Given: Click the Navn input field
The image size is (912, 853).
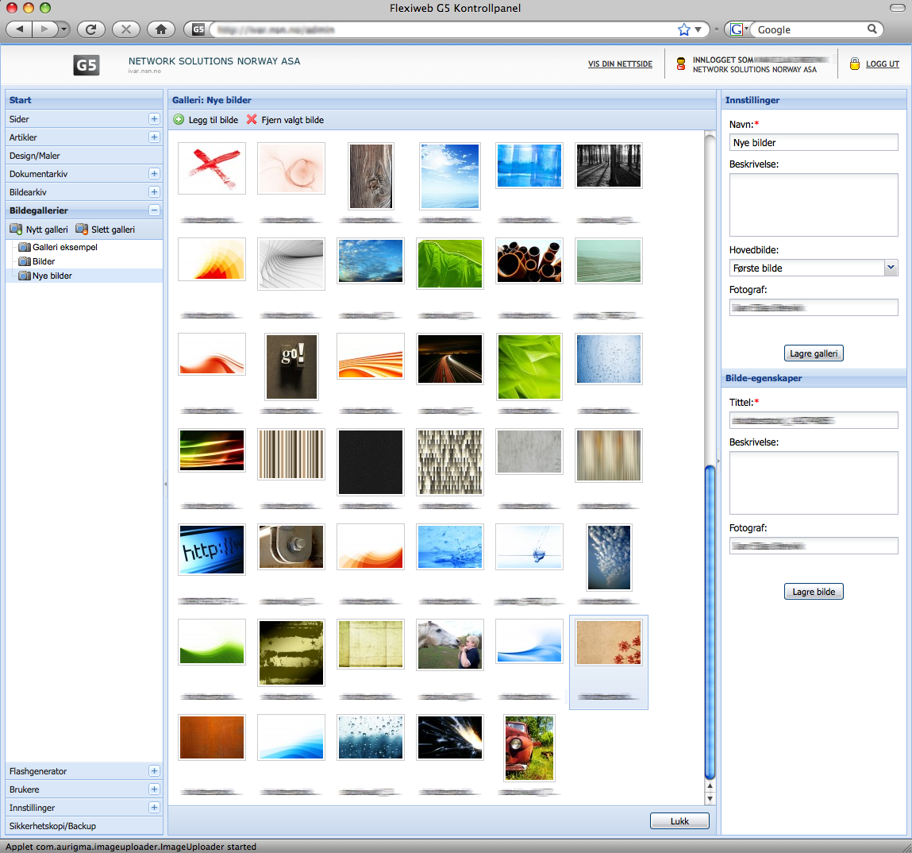Looking at the screenshot, I should pyautogui.click(x=814, y=143).
